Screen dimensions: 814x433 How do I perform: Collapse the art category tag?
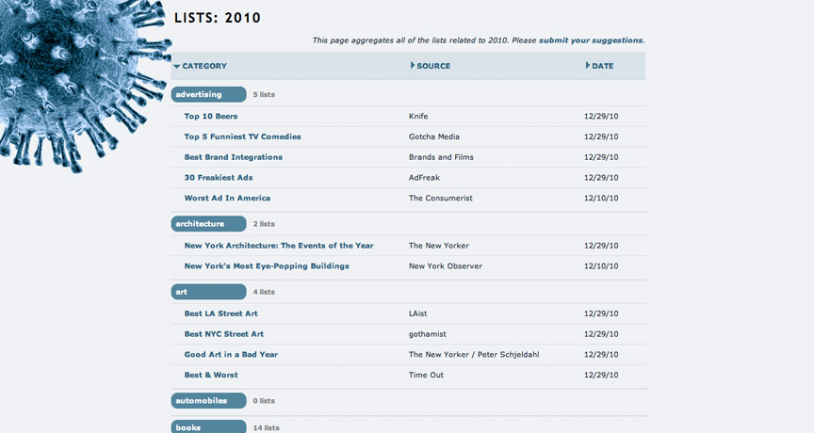(209, 292)
